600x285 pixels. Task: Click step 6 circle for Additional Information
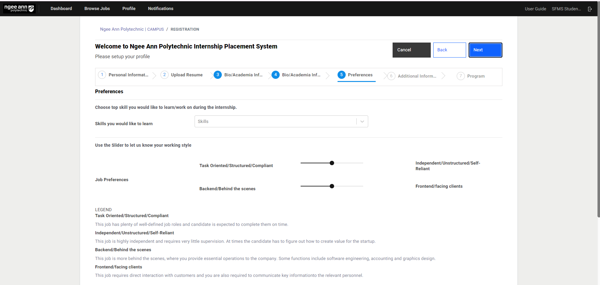[391, 76]
